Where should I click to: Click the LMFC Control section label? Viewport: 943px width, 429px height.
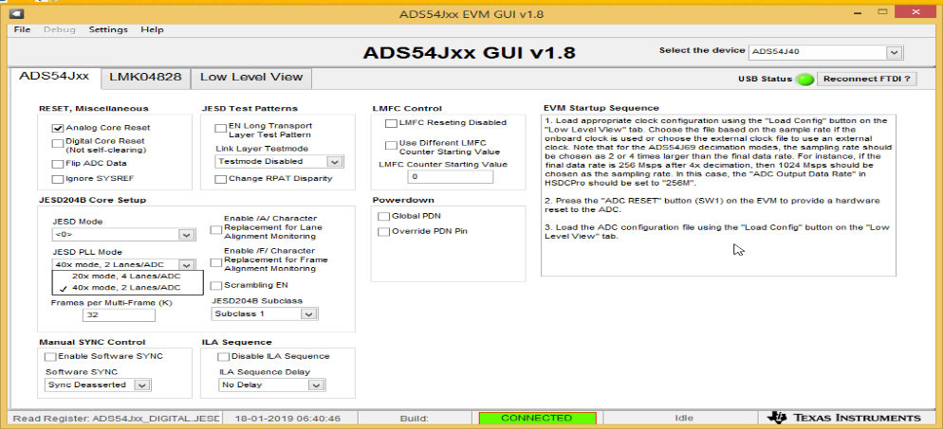point(407,109)
